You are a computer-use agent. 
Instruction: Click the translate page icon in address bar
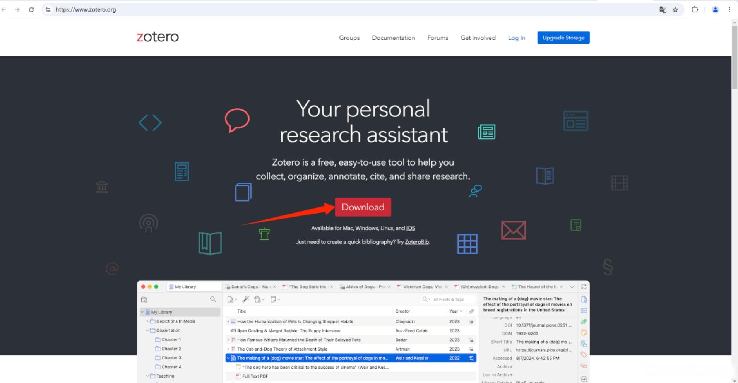pyautogui.click(x=663, y=10)
